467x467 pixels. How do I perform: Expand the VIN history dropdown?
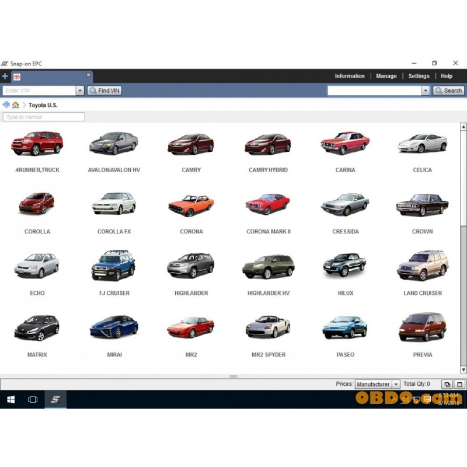[x=80, y=90]
